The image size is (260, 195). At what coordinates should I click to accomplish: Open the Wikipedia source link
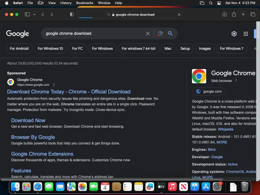point(225,129)
